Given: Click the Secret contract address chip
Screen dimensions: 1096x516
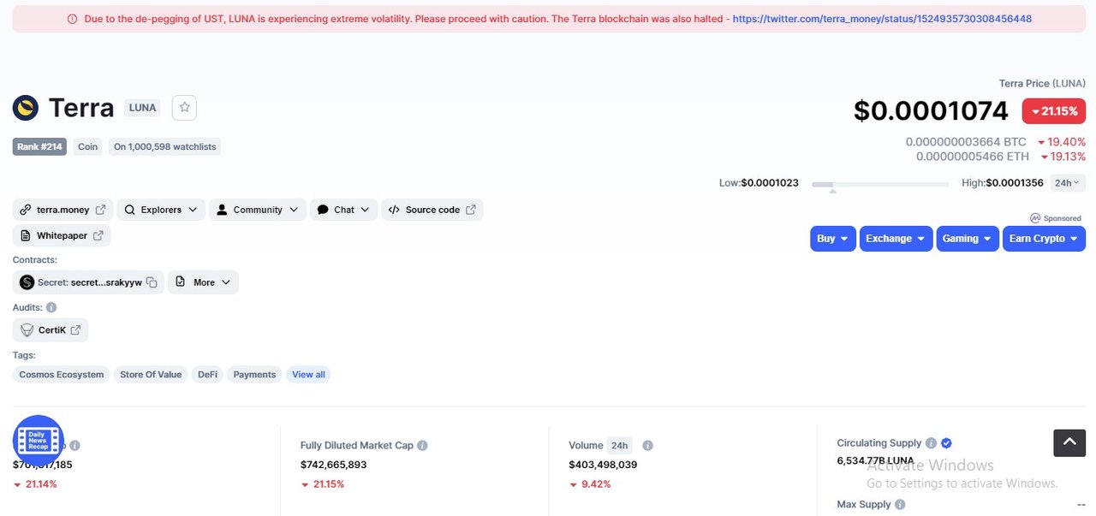Looking at the screenshot, I should 88,282.
